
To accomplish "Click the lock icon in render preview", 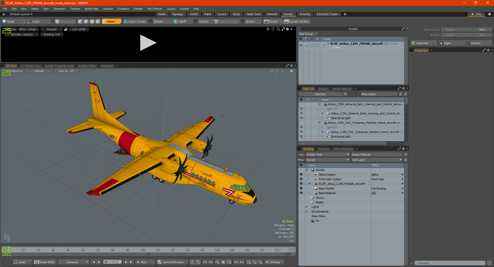I will pyautogui.click(x=66, y=29).
